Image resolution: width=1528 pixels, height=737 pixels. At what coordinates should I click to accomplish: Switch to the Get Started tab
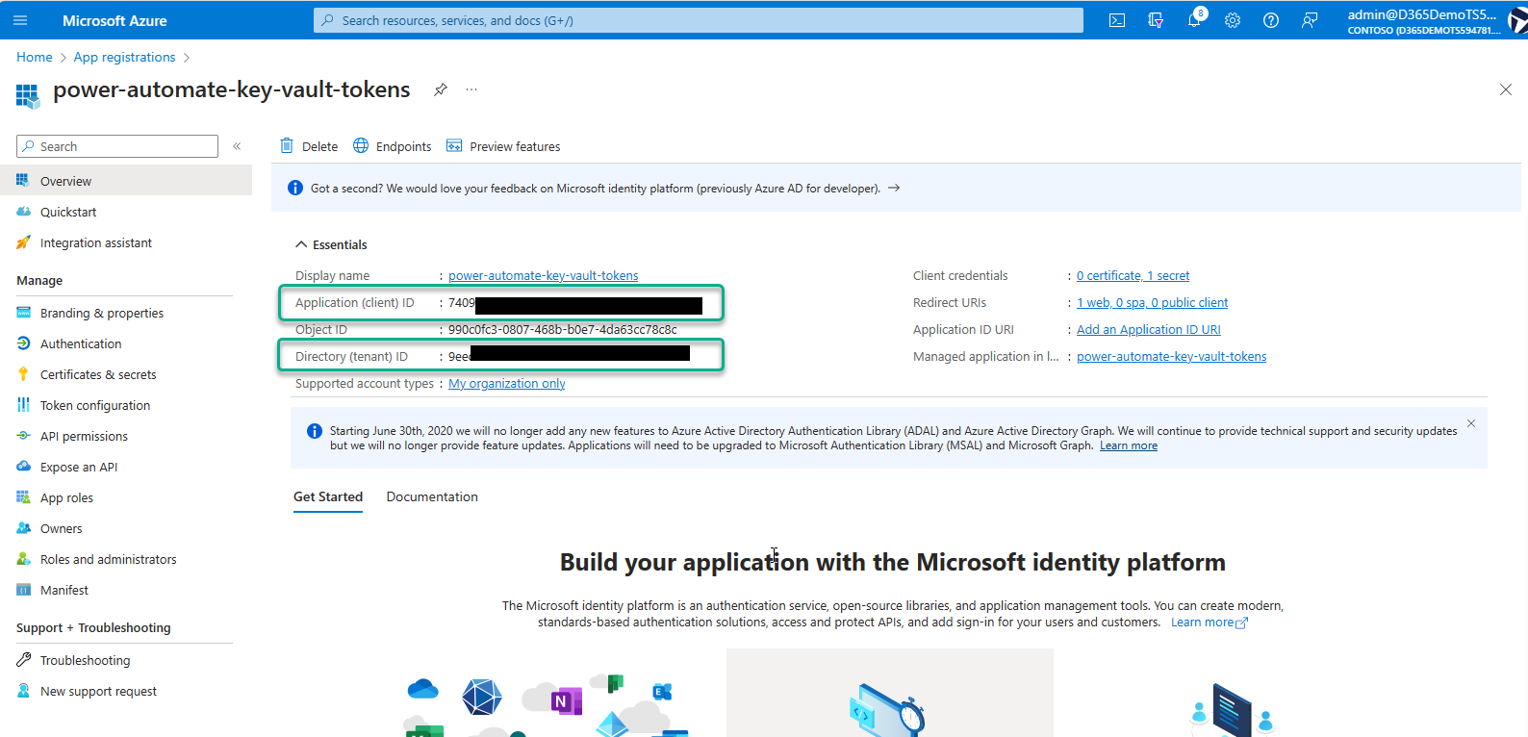328,496
